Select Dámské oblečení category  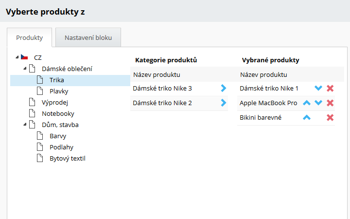coord(67,69)
